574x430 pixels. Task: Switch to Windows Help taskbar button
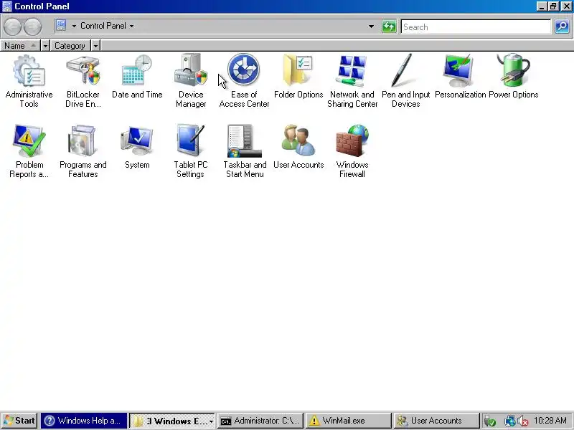click(84, 421)
